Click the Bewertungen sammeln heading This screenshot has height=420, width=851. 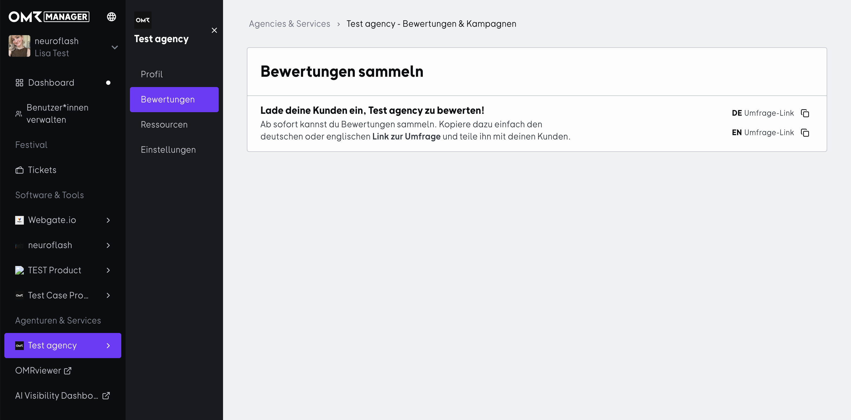coord(342,72)
